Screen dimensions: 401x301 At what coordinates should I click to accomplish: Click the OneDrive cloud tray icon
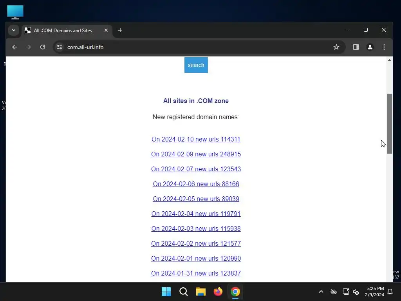[x=334, y=292]
